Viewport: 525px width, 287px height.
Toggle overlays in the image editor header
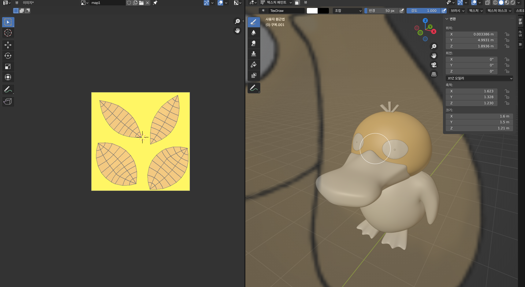[220, 3]
